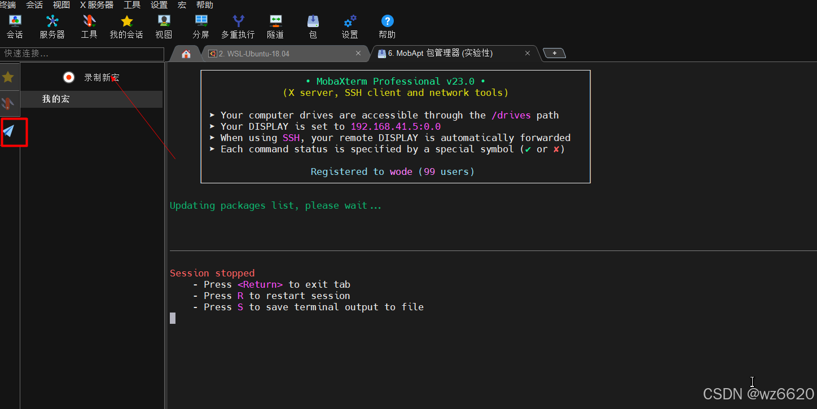The height and width of the screenshot is (409, 817).
Task: Add a new tab with plus button
Action: 555,53
